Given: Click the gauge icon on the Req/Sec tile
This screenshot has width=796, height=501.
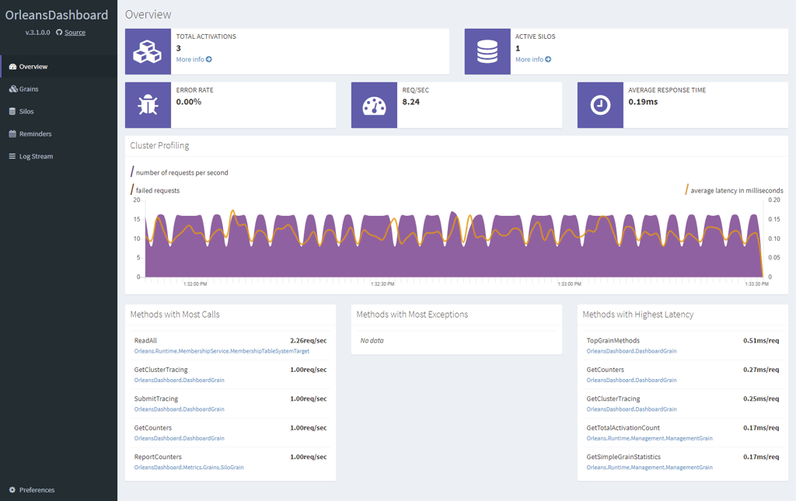Looking at the screenshot, I should pos(374,105).
